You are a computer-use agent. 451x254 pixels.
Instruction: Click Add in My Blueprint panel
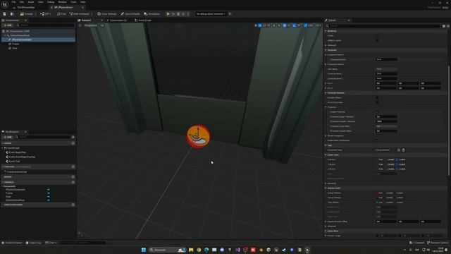(x=8, y=137)
